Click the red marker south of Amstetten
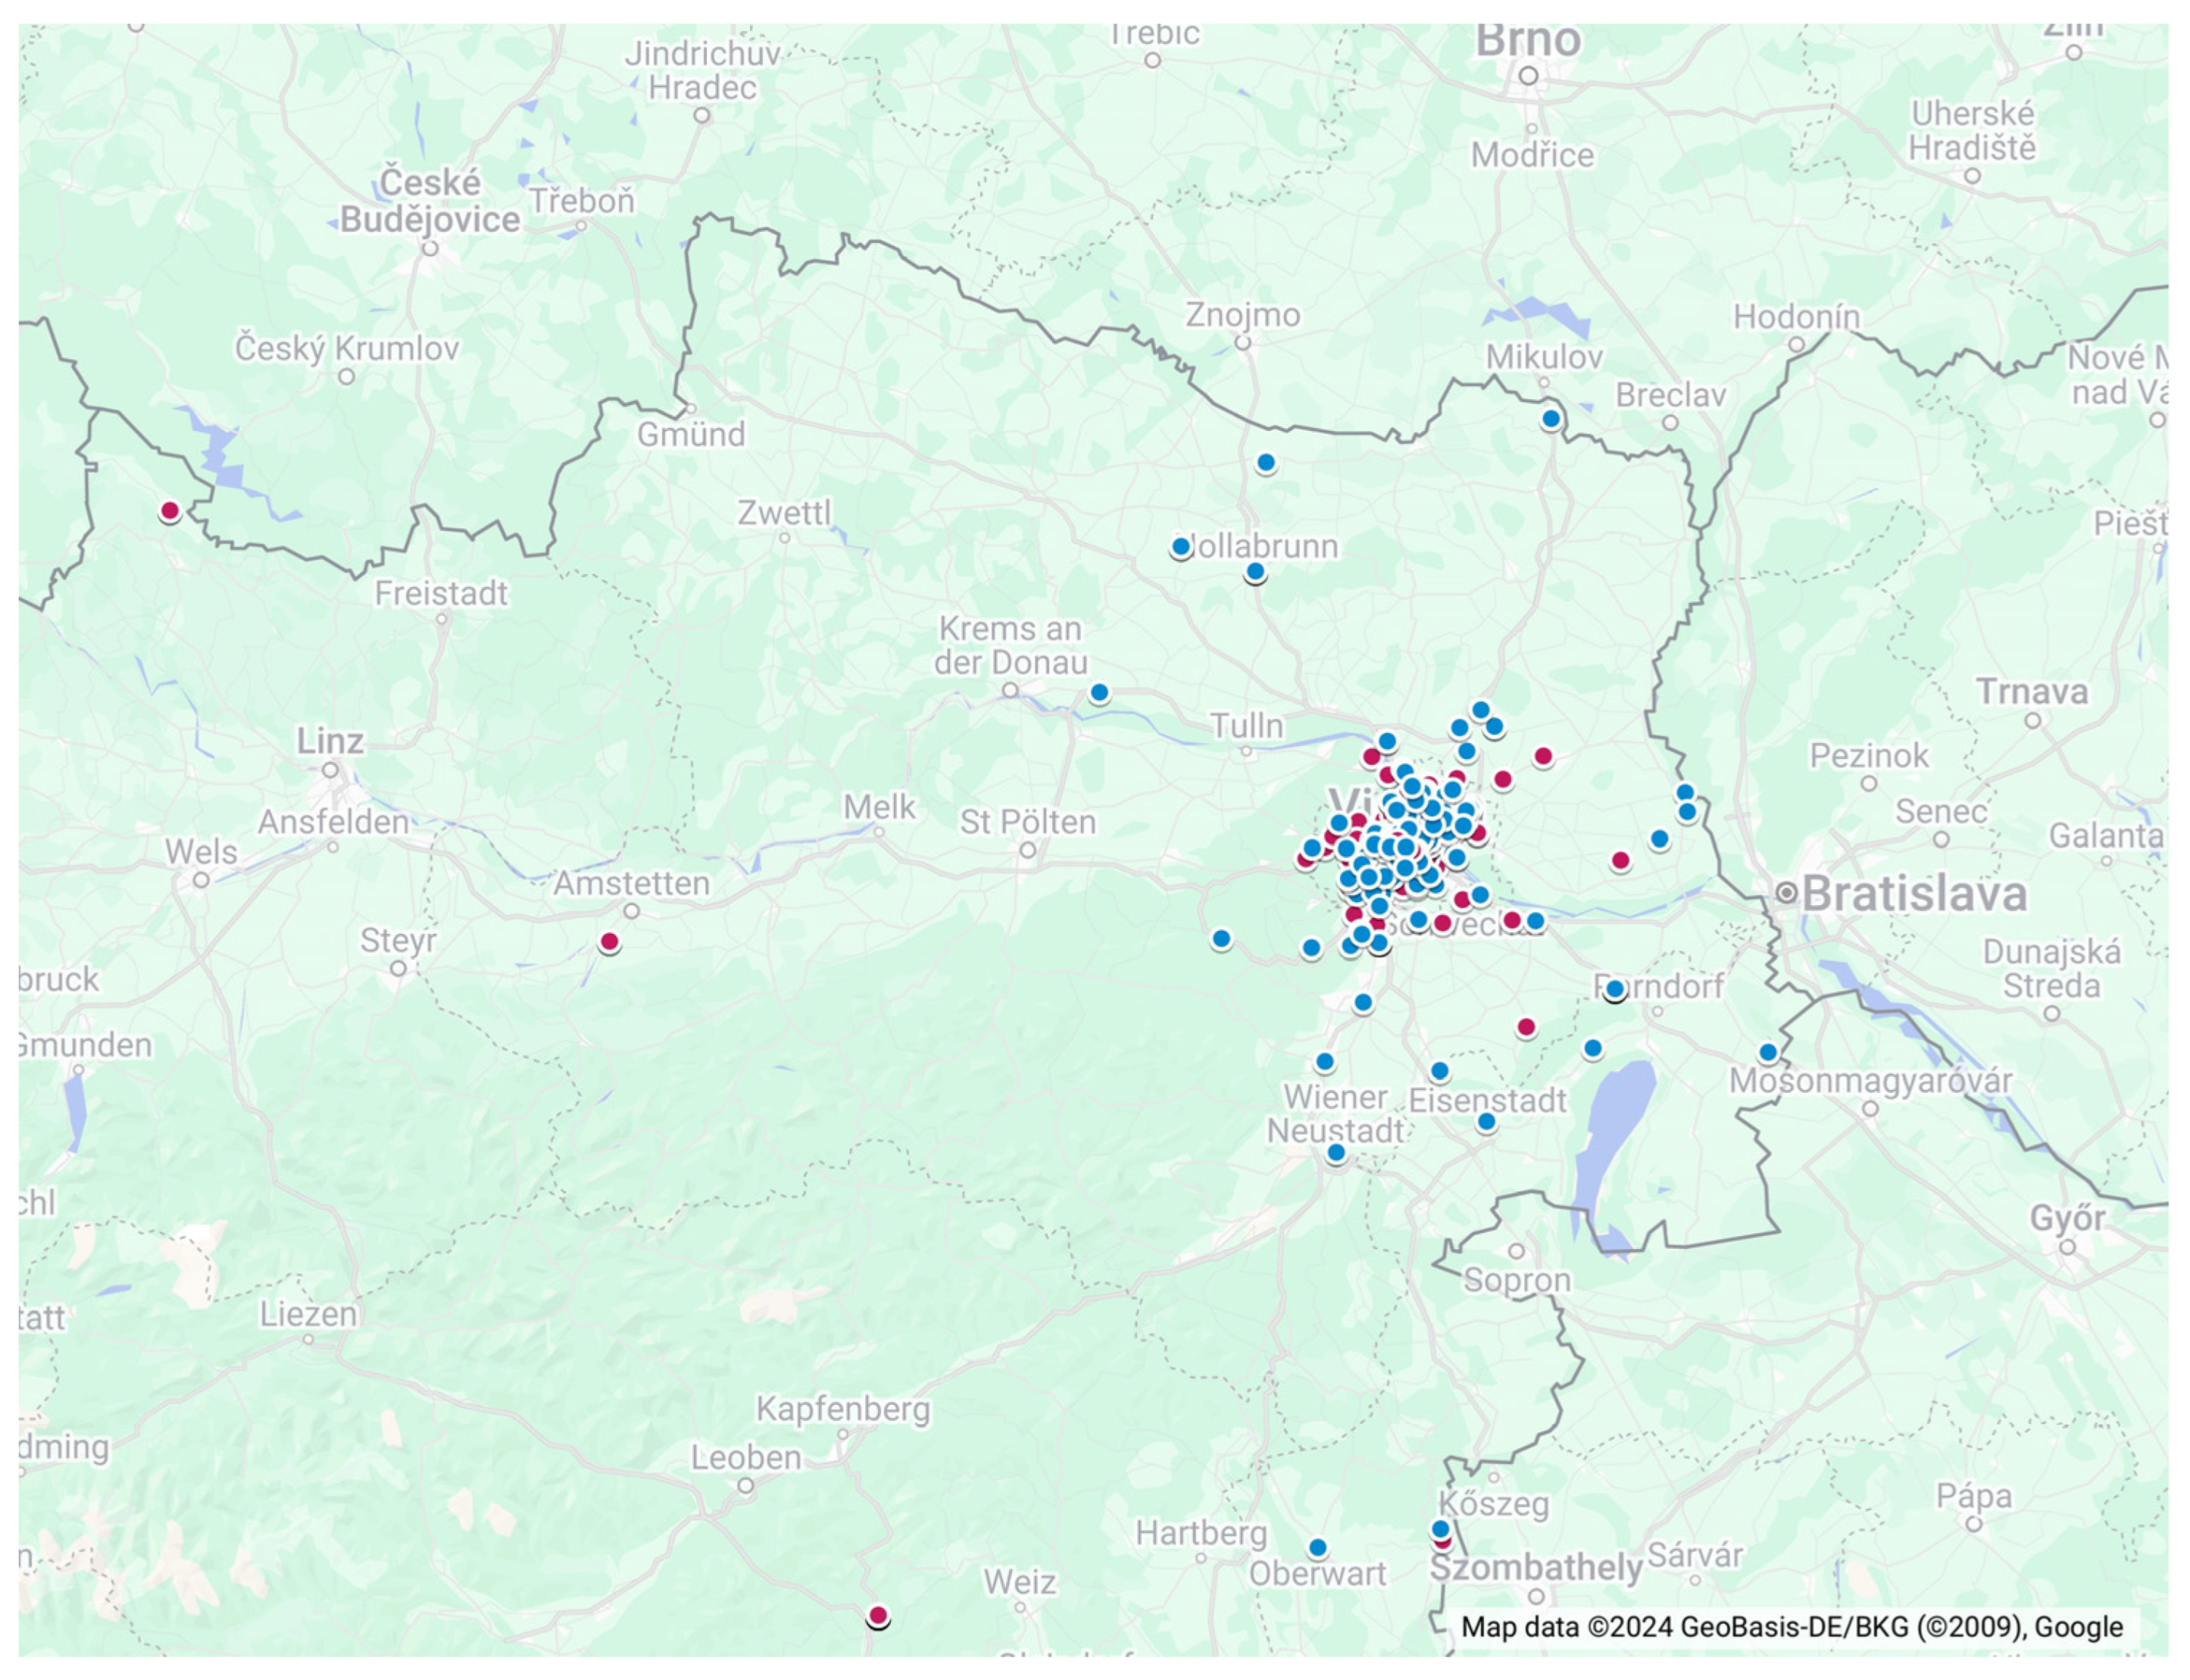The height and width of the screenshot is (1680, 2190). (x=609, y=941)
